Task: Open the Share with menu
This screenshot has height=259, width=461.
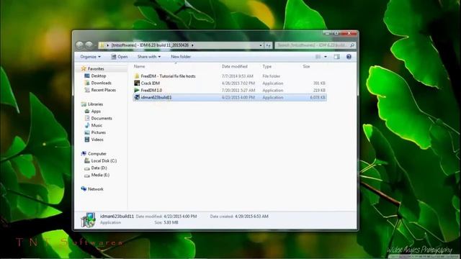Action: (x=149, y=57)
